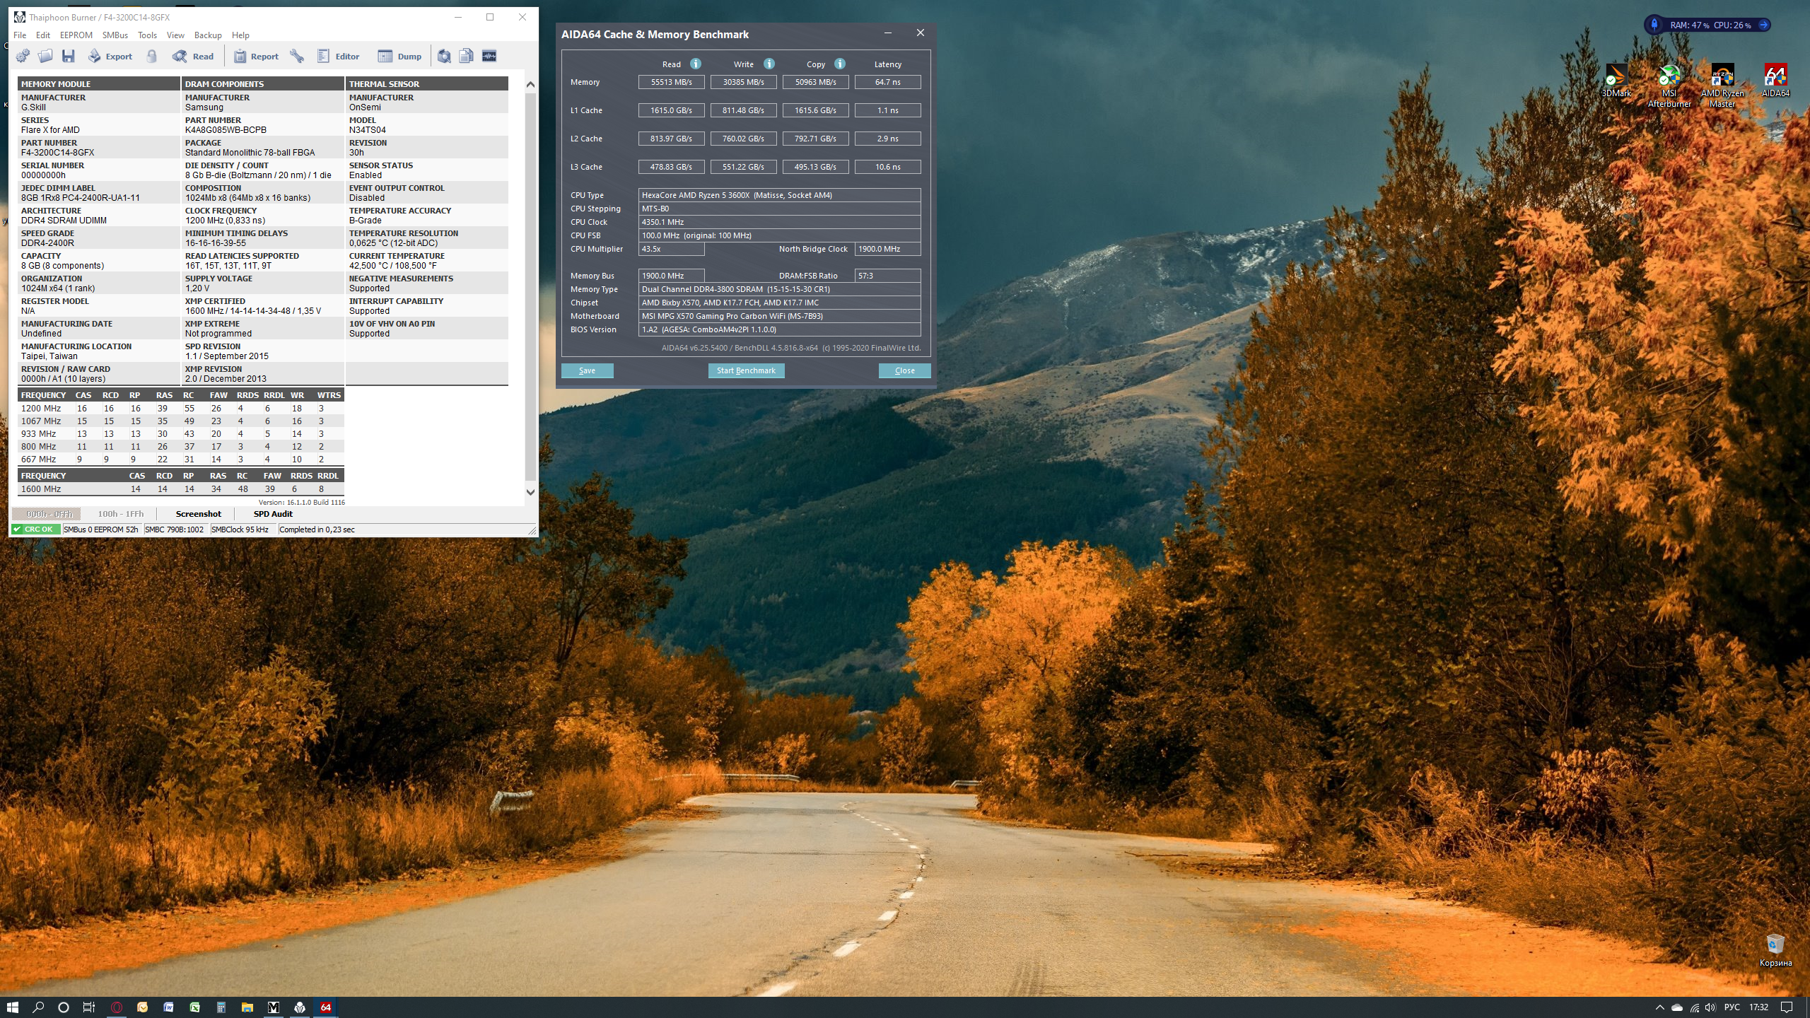This screenshot has height=1018, width=1810.
Task: Click the waveform monitor toolbar icon
Action: point(489,56)
